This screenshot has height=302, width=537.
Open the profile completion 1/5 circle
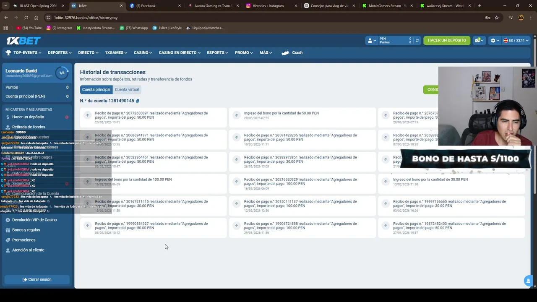tap(62, 73)
